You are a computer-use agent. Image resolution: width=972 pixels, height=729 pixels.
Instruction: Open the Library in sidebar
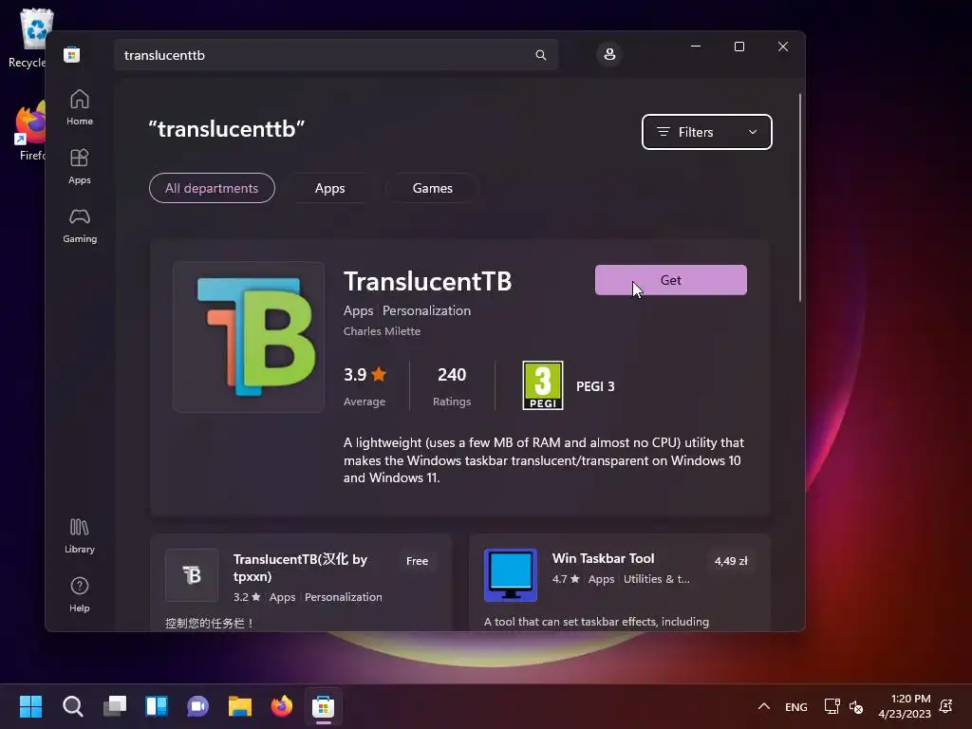point(80,535)
